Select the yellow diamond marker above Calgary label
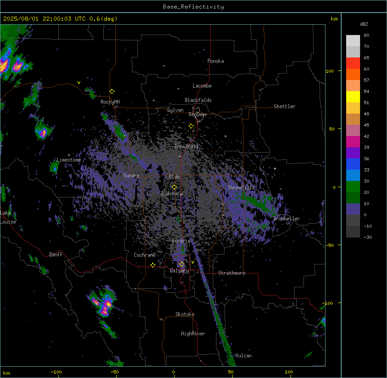Screen dimensions: 387x378 (182, 264)
